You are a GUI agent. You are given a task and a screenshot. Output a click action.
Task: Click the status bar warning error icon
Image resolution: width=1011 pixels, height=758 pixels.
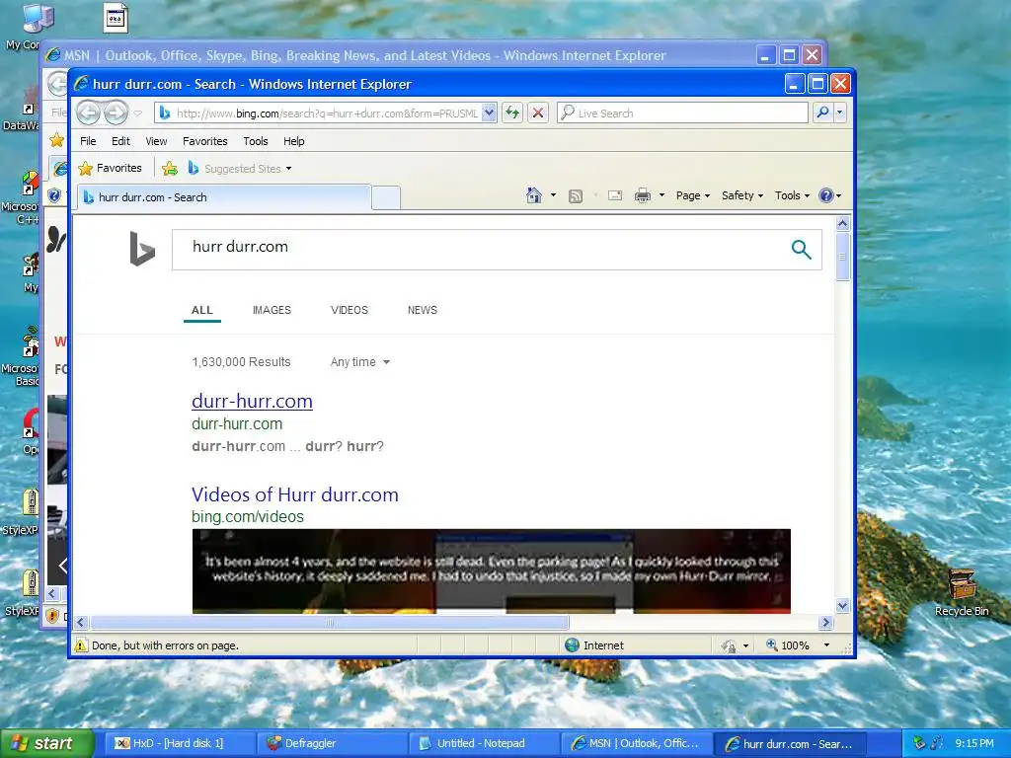[81, 645]
